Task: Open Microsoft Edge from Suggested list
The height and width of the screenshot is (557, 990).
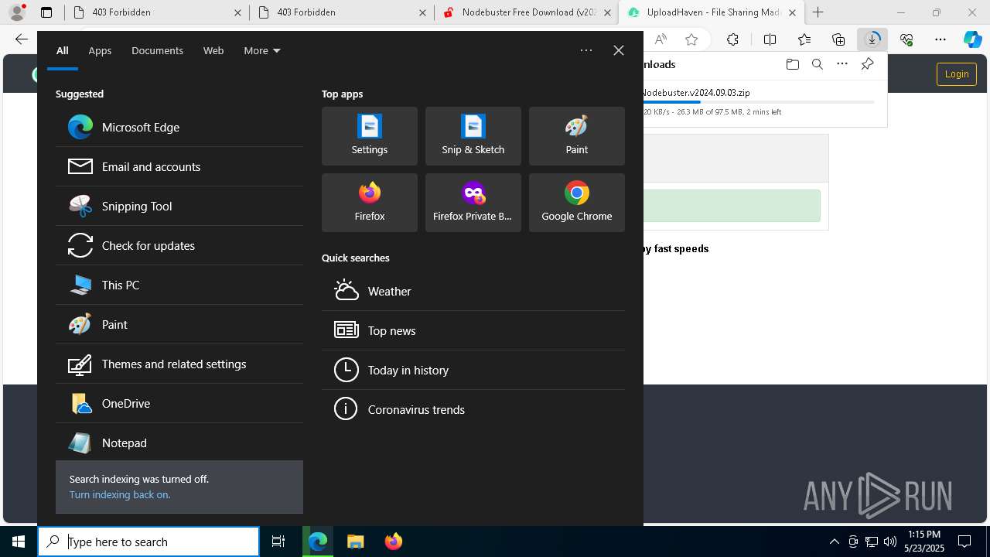Action: (179, 127)
